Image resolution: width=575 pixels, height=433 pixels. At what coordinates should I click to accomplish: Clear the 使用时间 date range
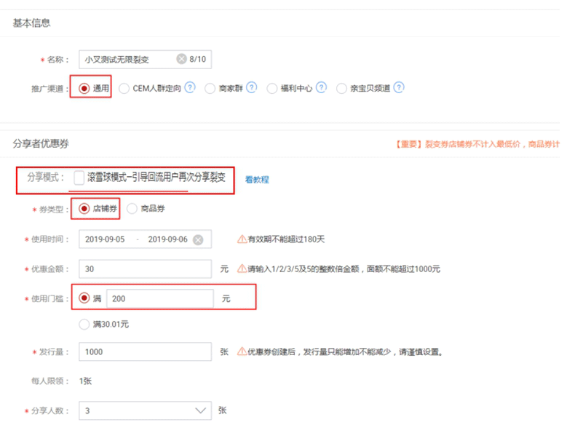click(198, 239)
